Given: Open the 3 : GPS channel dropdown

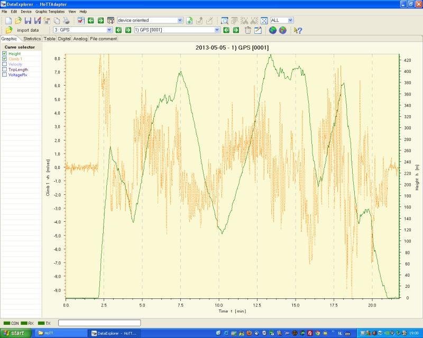Looking at the screenshot, I should tap(109, 30).
